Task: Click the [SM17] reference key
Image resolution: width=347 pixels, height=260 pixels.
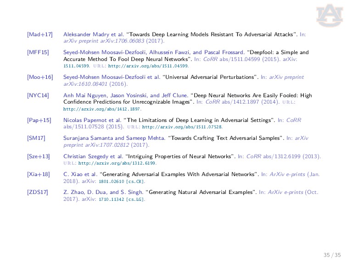Action: coord(36,138)
